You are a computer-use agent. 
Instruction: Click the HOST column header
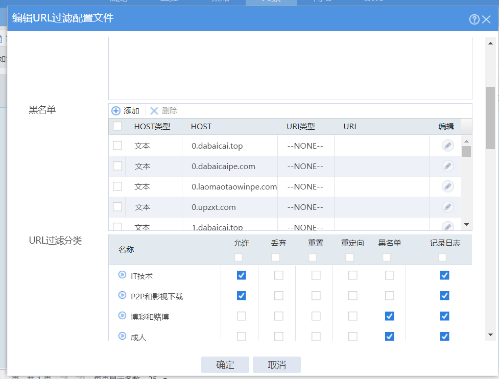pos(201,126)
